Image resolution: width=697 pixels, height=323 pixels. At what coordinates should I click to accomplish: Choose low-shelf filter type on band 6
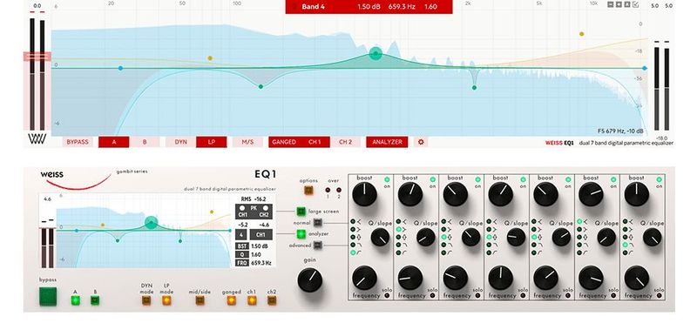tap(579, 221)
